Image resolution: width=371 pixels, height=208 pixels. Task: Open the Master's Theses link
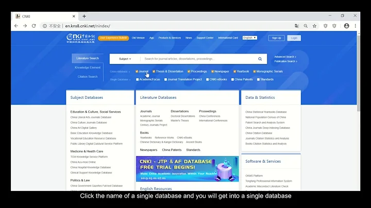180,120
